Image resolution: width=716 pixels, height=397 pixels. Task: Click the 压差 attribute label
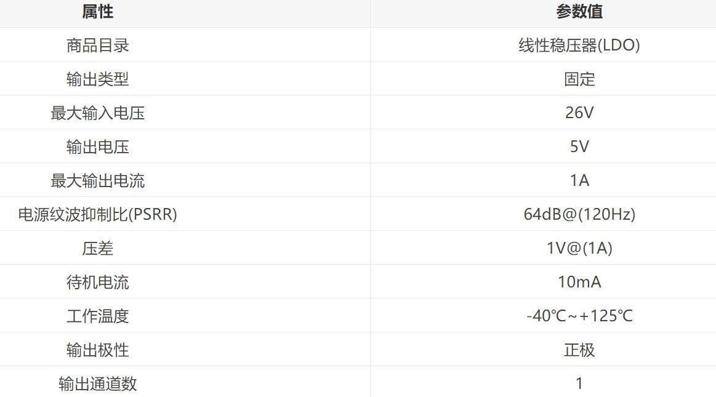[x=97, y=249]
